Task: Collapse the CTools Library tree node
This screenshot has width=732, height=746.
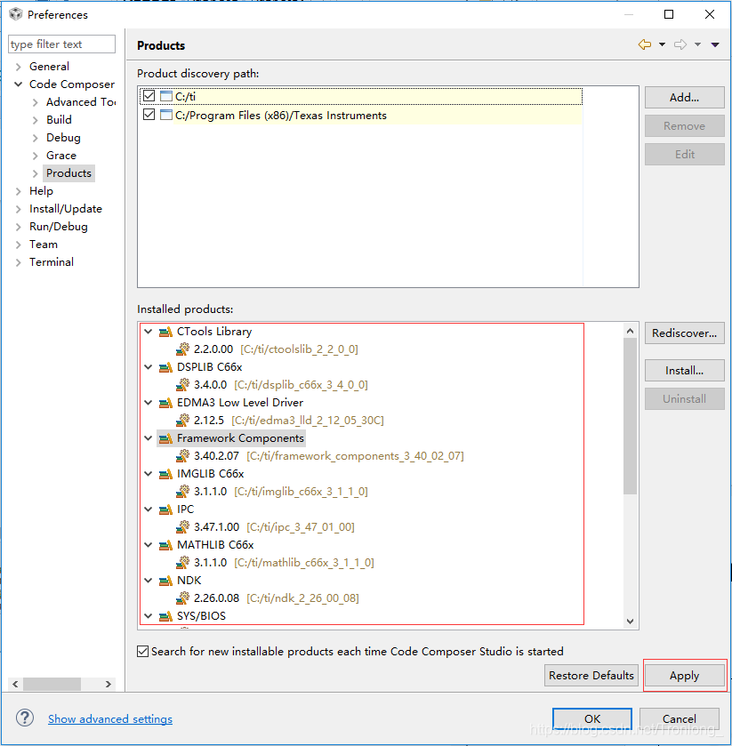Action: pyautogui.click(x=148, y=331)
